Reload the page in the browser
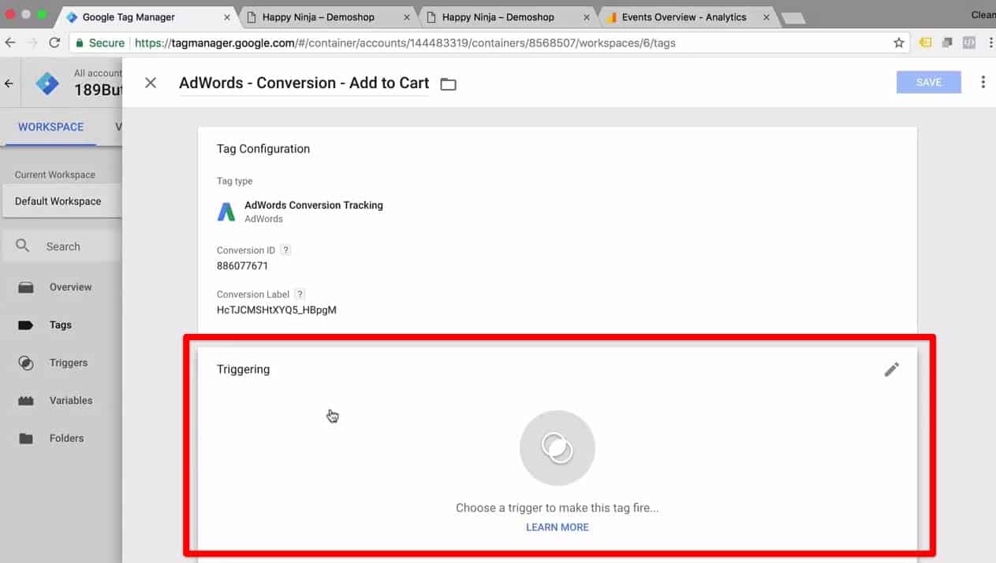 point(52,43)
